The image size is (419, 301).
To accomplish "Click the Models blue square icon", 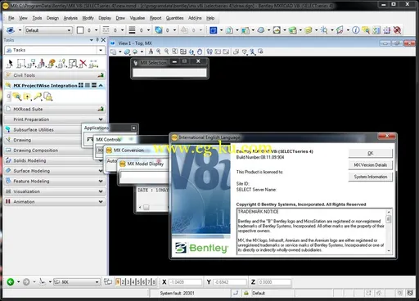I will click(213, 30).
